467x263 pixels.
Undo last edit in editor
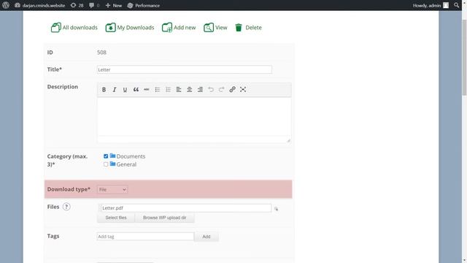click(x=211, y=89)
